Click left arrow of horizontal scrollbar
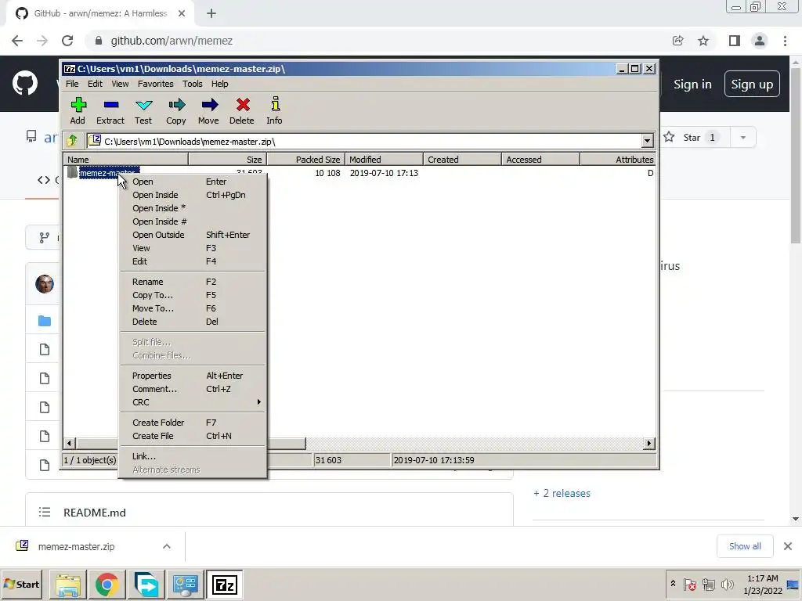Viewport: 802px width, 601px height. (x=70, y=444)
